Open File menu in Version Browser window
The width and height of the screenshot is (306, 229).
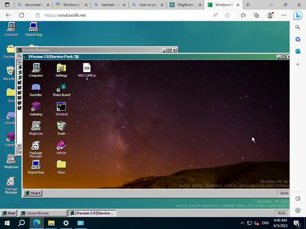(19, 56)
